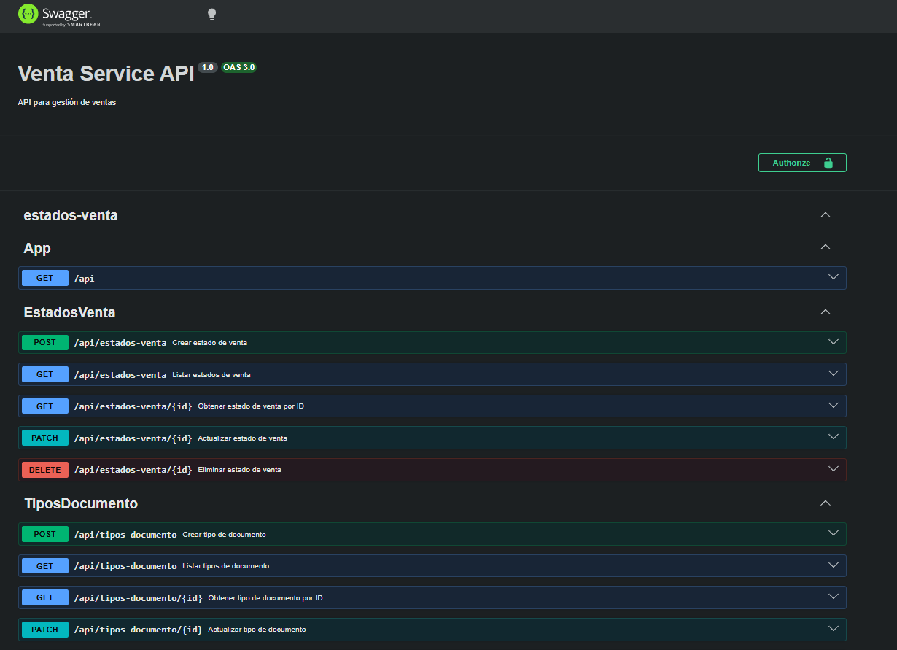The image size is (897, 650).
Task: Click GET badge for Obtener estado de venta
Action: coord(45,406)
